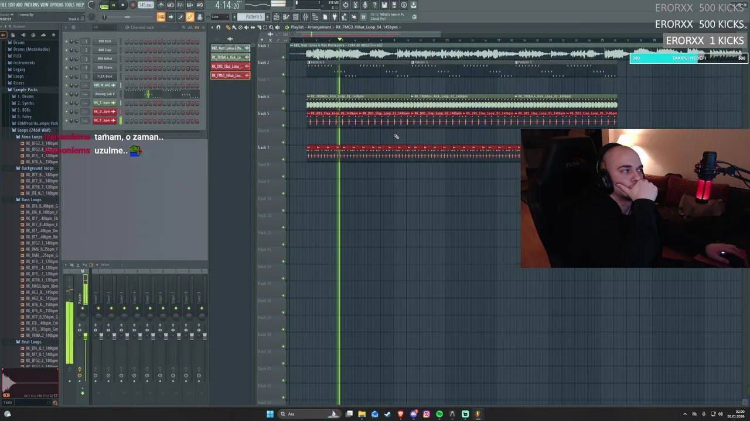Select 808 Kick channel button
The height and width of the screenshot is (421, 750).
pyautogui.click(x=105, y=41)
